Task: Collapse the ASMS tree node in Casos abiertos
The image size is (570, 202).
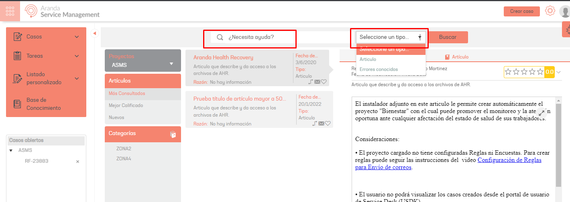Action: 11,150
